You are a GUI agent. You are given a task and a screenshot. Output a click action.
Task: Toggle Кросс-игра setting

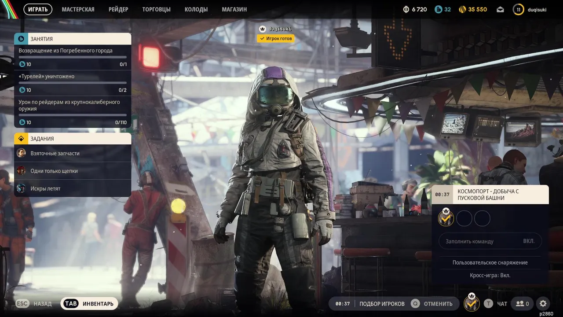(x=490, y=275)
